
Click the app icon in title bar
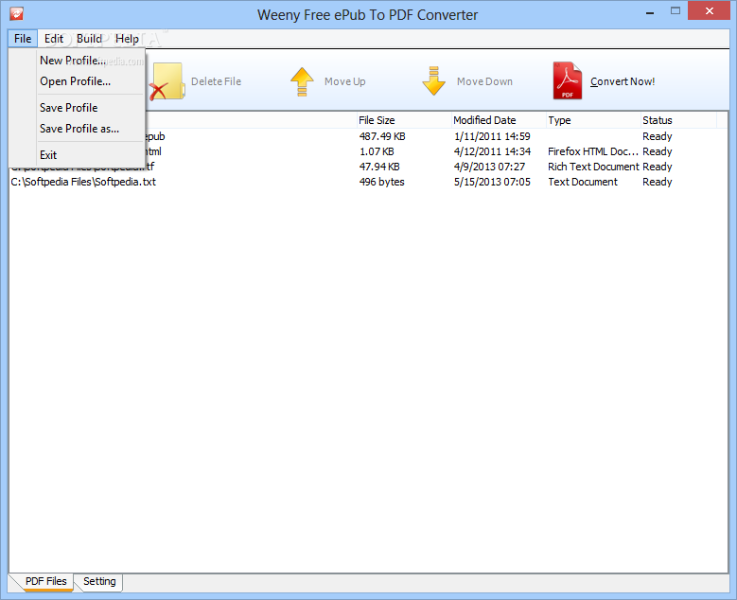[16, 13]
